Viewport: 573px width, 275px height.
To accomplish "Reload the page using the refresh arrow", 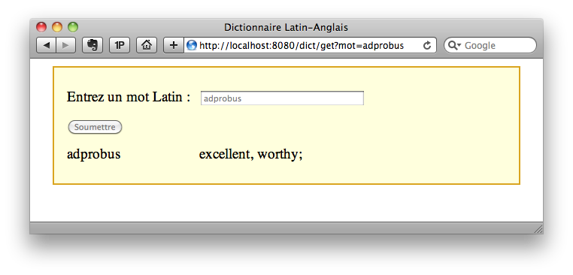I will (x=427, y=45).
